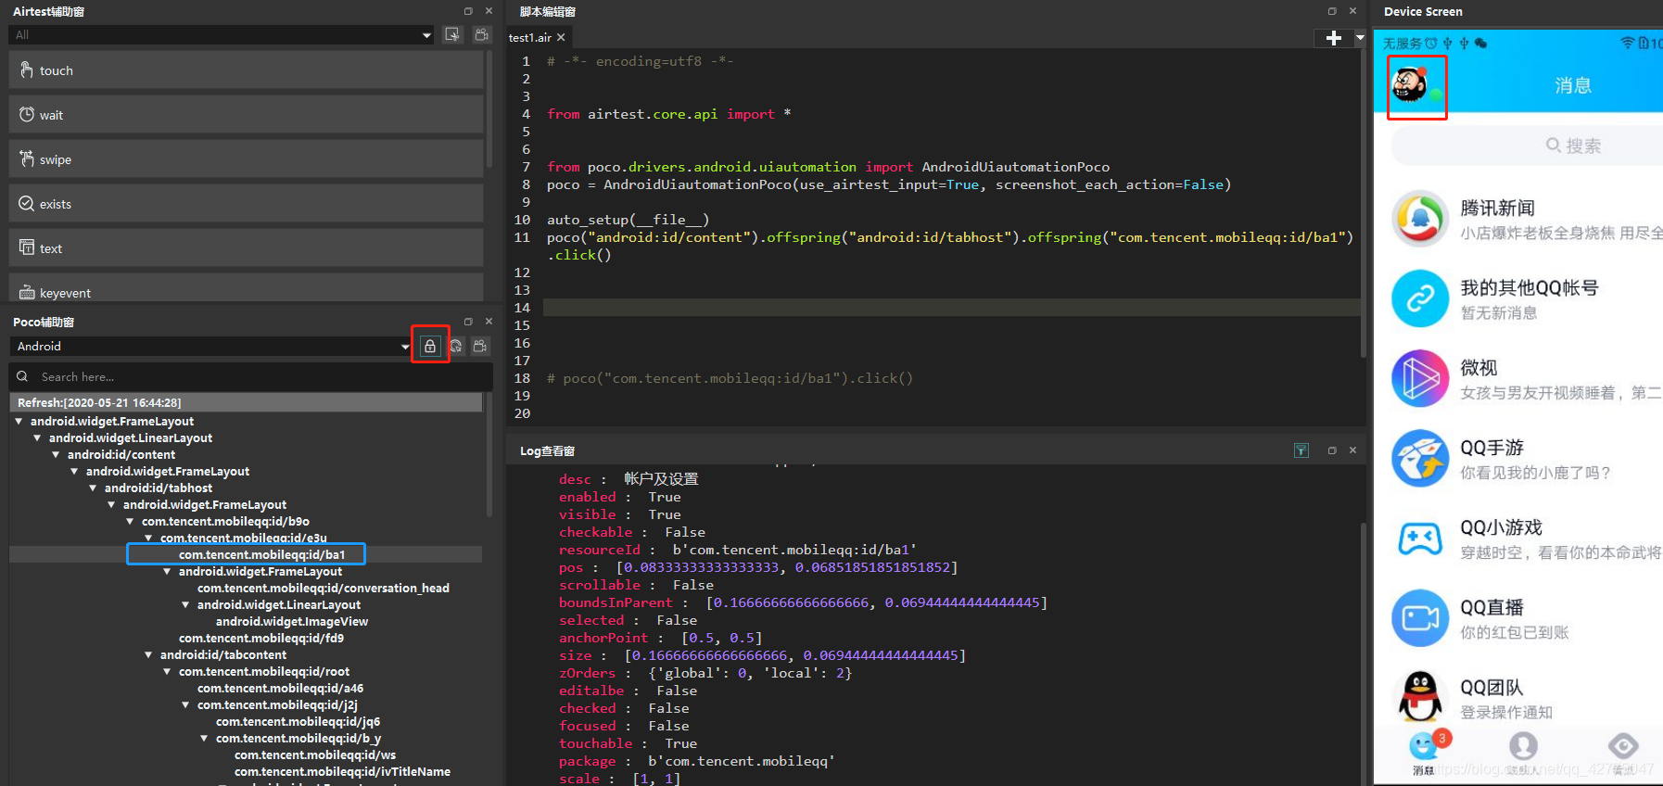Switch to the test1.air tab
This screenshot has width=1663, height=786.
point(530,37)
